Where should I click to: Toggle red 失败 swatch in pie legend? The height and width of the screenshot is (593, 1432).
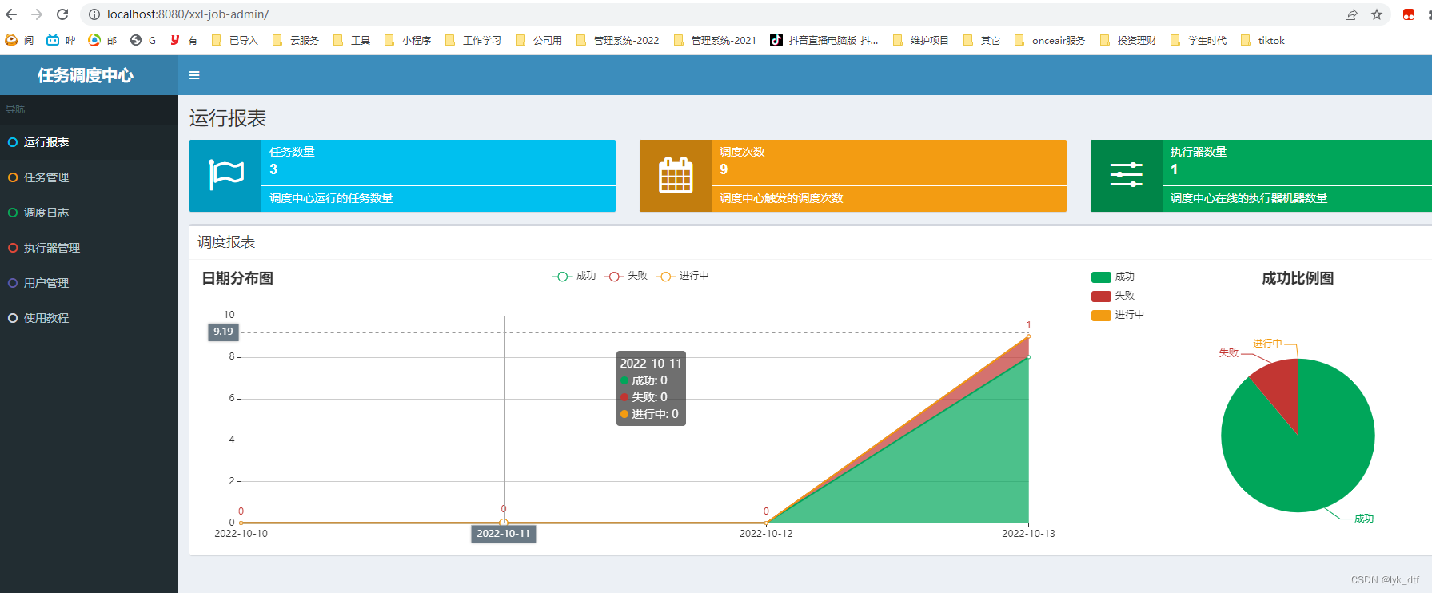point(1101,296)
